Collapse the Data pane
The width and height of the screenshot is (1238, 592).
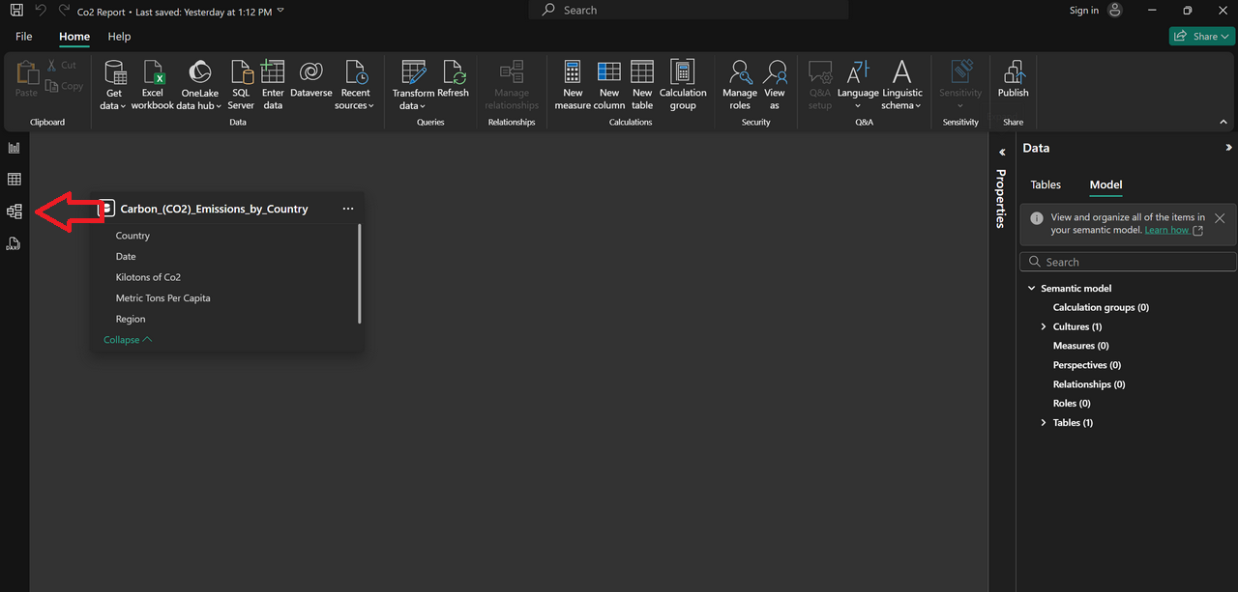click(x=1228, y=148)
